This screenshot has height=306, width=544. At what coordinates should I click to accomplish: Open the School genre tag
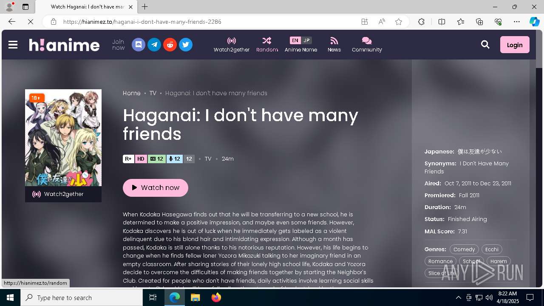click(x=471, y=261)
